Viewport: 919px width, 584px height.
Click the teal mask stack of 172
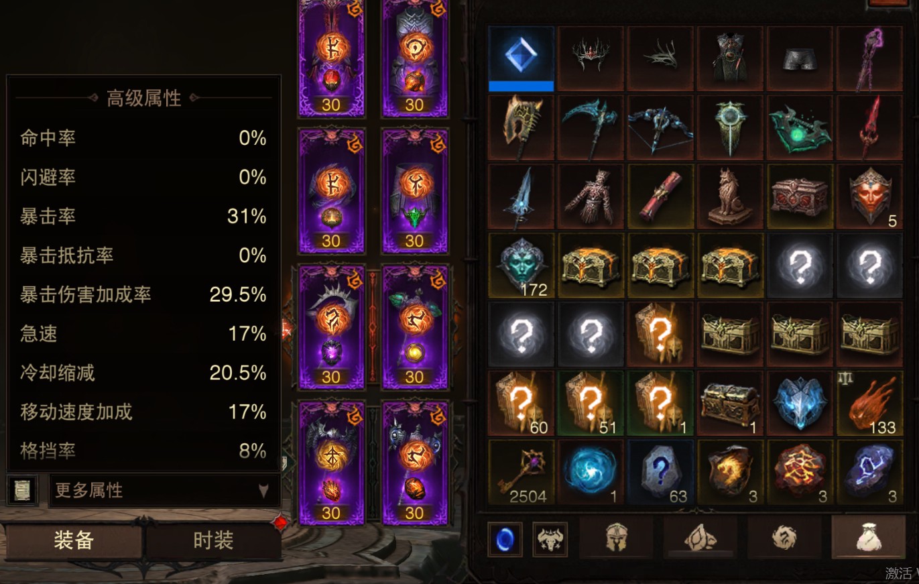tap(521, 266)
